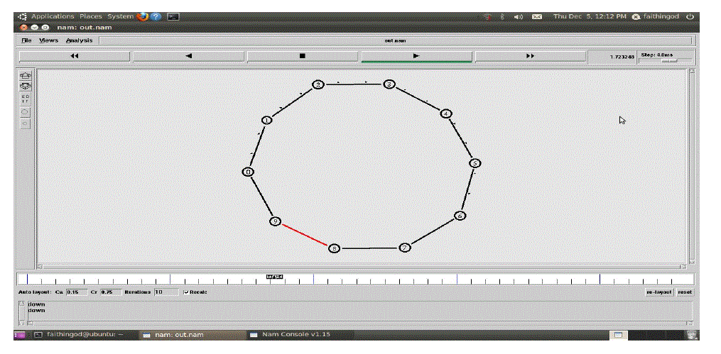Select the Edit tool in left toolbar
The width and height of the screenshot is (721, 354).
[26, 99]
